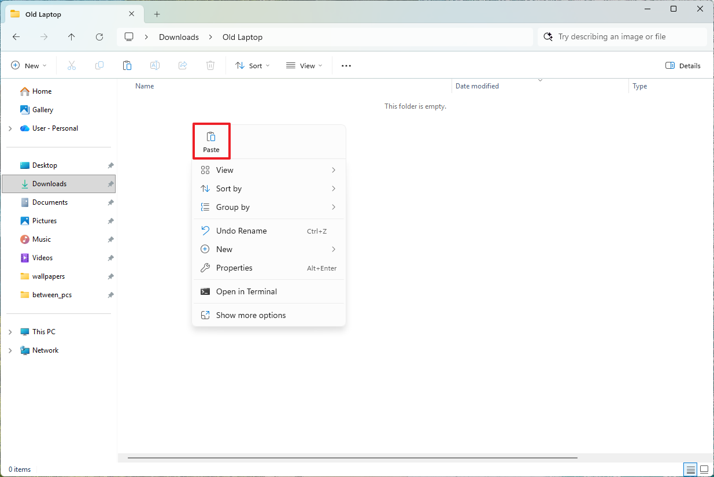Open the Sort dropdown in the toolbar
The image size is (714, 477).
(x=252, y=65)
